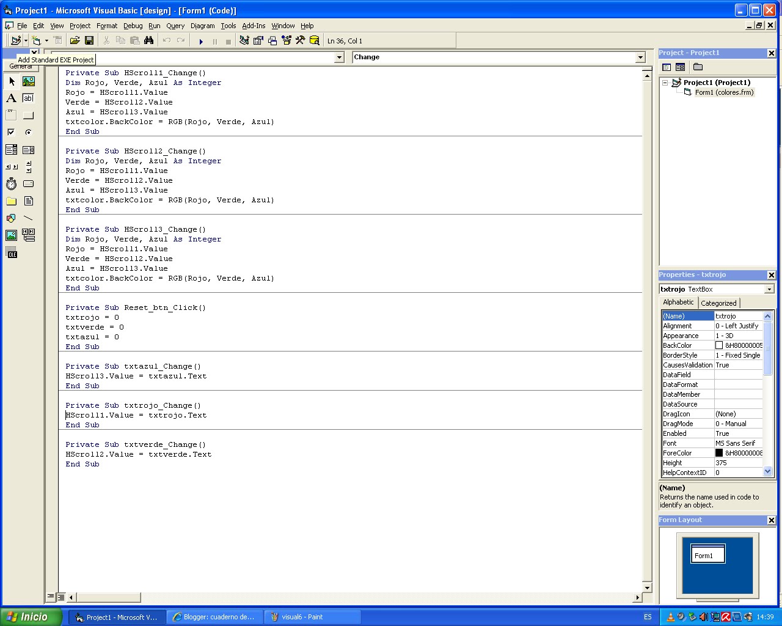The height and width of the screenshot is (626, 782).
Task: Click the ForeColor swatch in the Properties panel
Action: (720, 452)
